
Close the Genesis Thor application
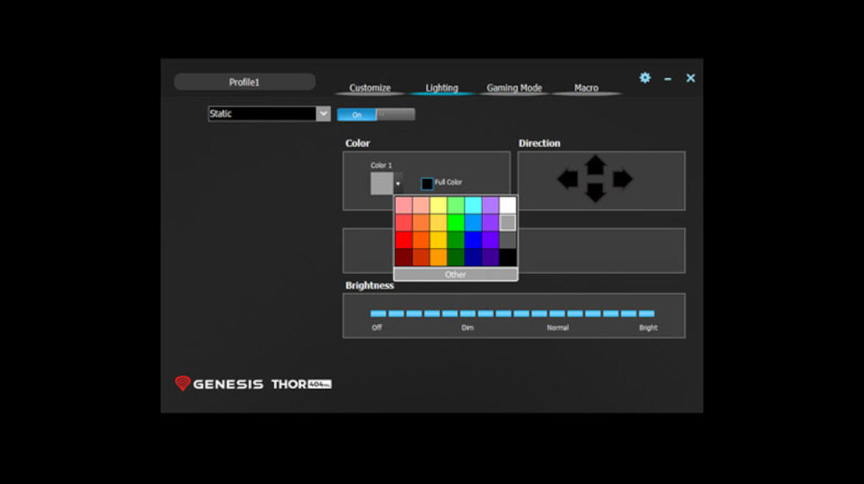point(690,78)
